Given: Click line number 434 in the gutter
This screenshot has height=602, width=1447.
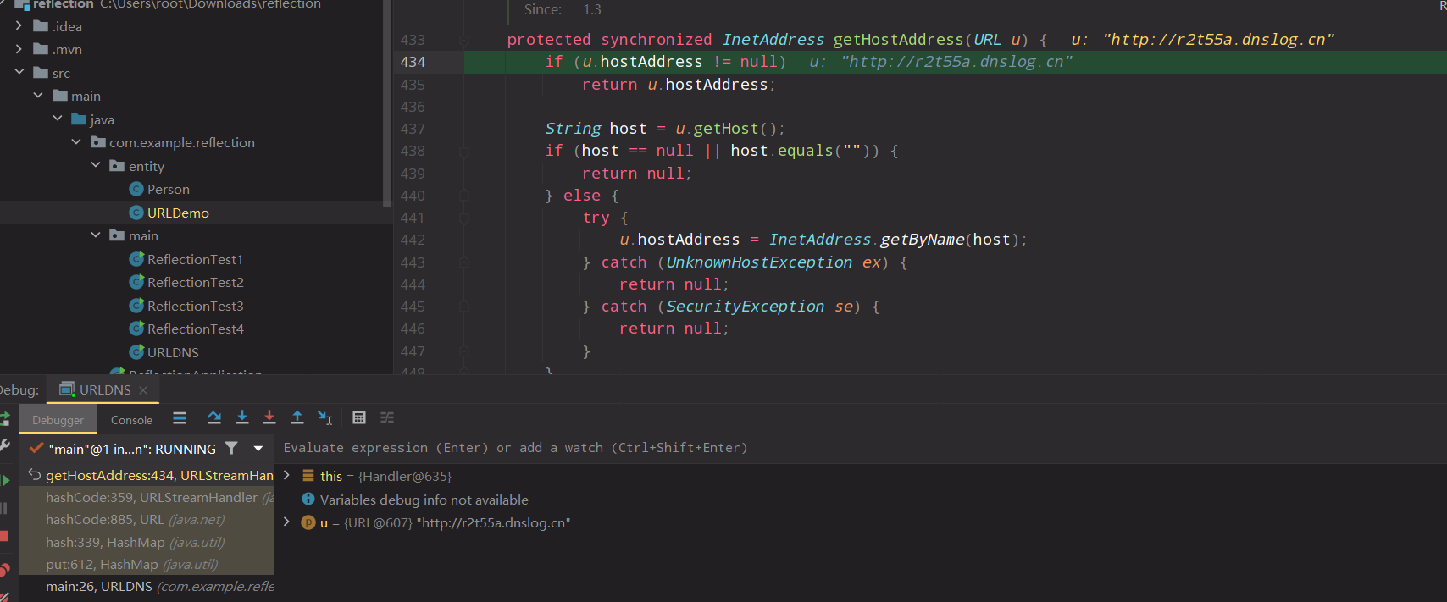Looking at the screenshot, I should coord(413,62).
